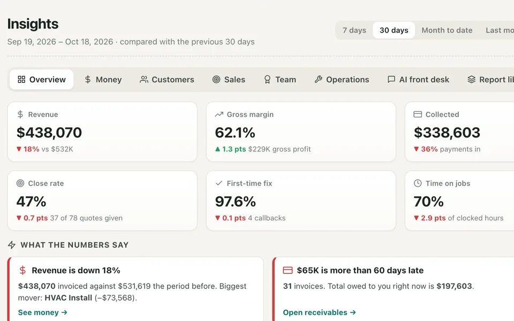The width and height of the screenshot is (514, 321).
Task: Click the Overview grid icon
Action: (21, 80)
